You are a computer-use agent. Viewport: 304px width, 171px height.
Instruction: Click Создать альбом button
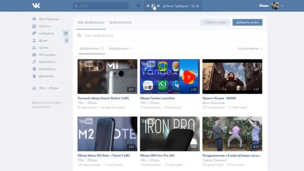tap(215, 22)
